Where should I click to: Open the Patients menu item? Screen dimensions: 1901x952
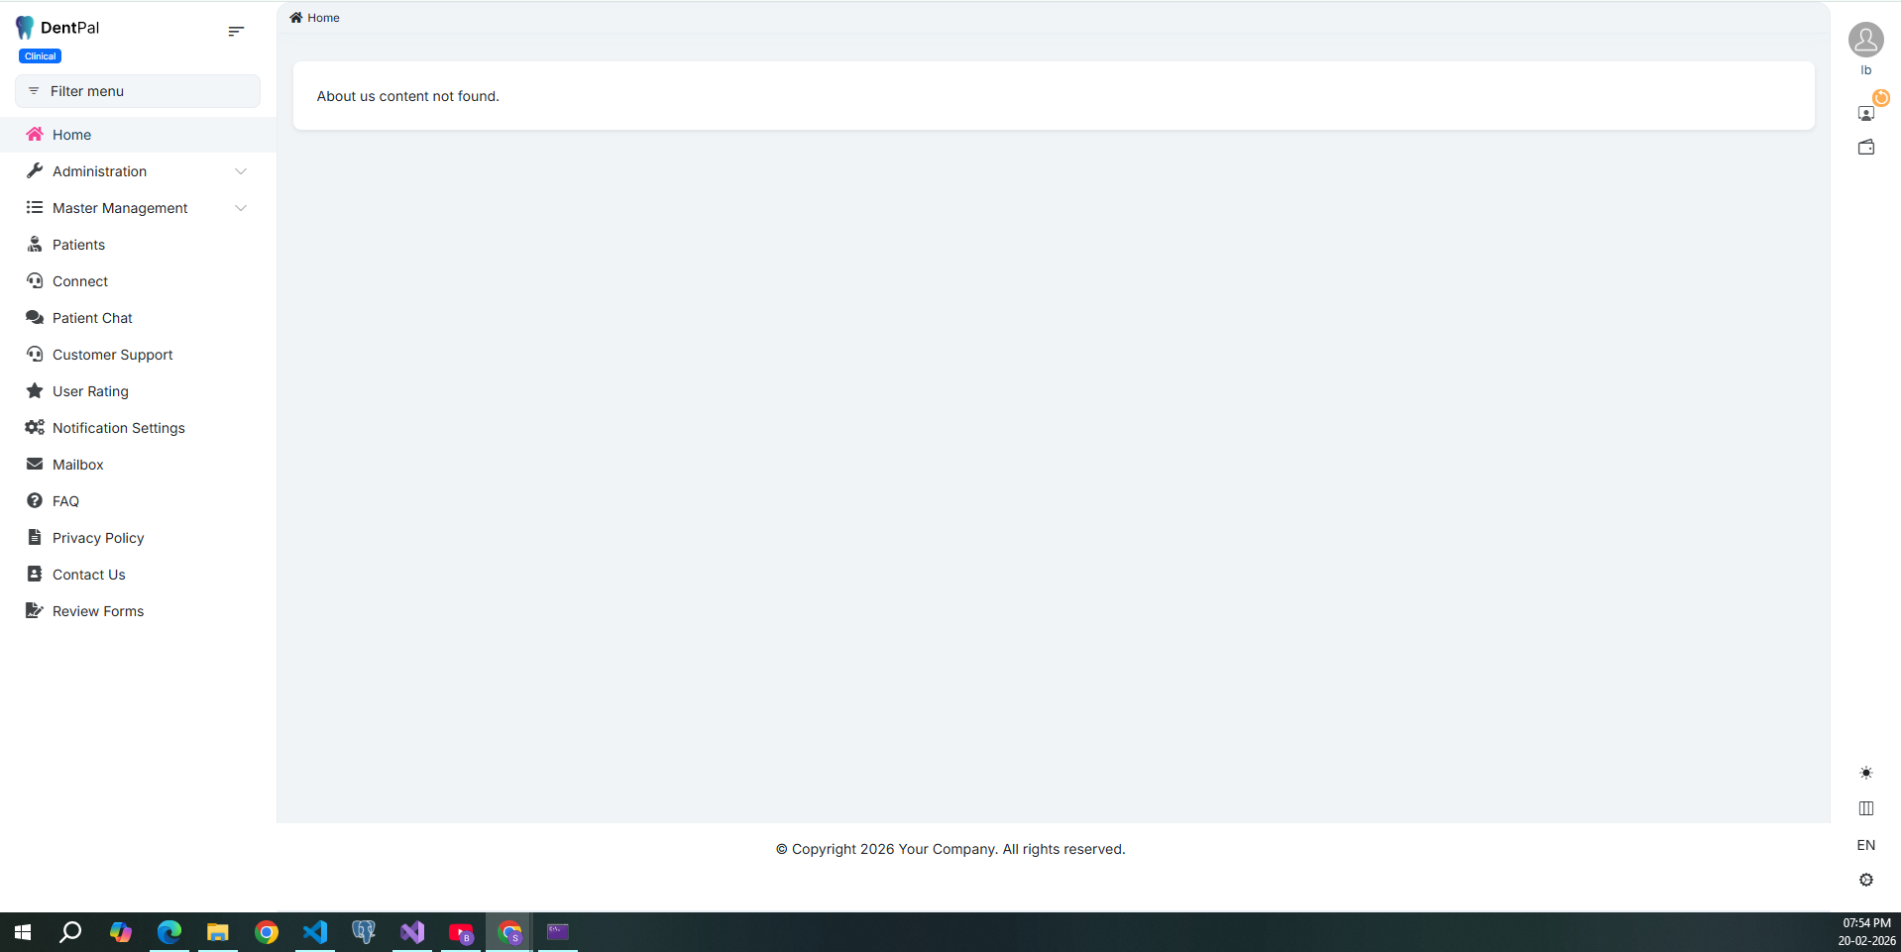point(78,245)
